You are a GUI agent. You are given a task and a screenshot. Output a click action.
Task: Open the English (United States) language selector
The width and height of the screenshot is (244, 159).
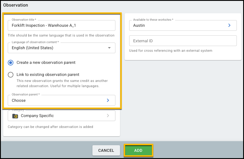pyautogui.click(x=61, y=48)
